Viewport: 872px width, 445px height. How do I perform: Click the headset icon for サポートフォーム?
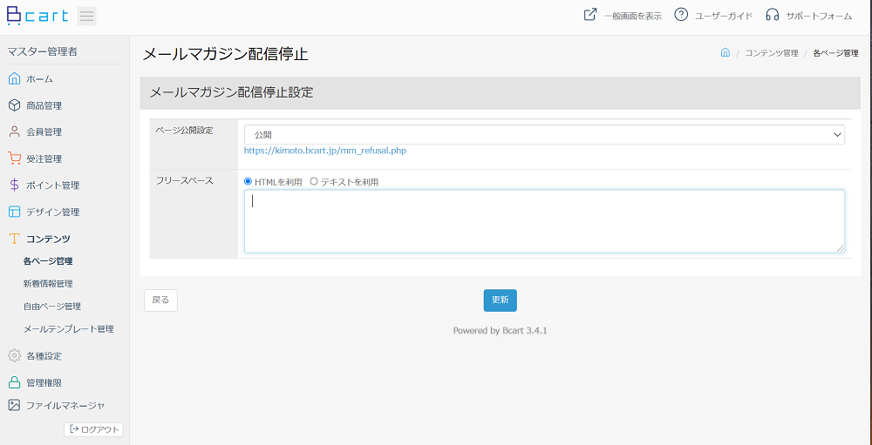tap(773, 15)
